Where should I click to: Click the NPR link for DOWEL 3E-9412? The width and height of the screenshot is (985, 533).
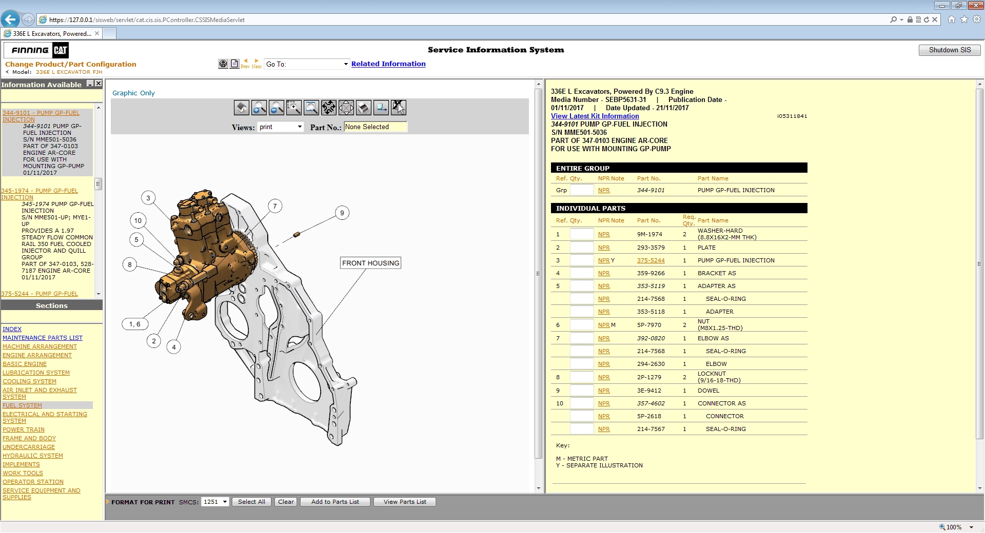pos(604,391)
